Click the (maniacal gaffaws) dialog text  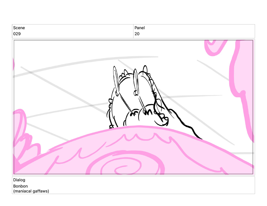[x=31, y=191]
